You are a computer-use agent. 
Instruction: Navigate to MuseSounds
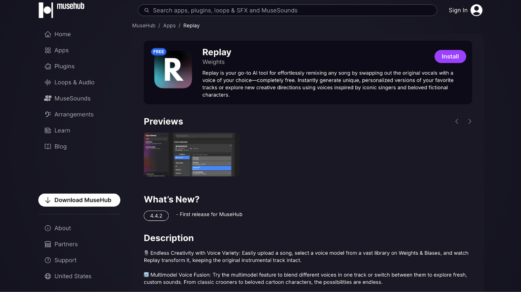pyautogui.click(x=72, y=98)
